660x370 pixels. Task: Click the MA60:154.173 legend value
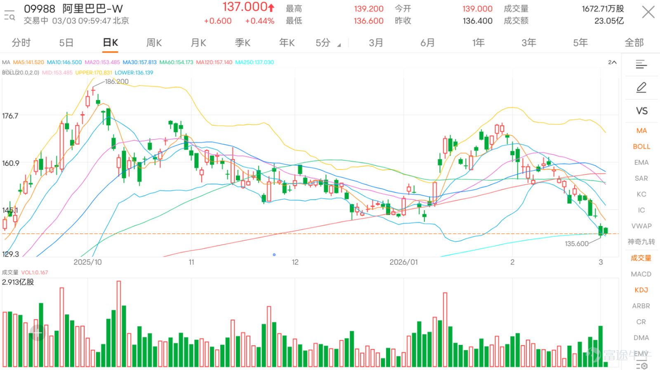177,62
